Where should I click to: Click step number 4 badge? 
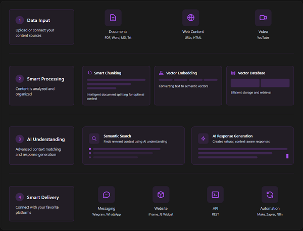click(20, 197)
